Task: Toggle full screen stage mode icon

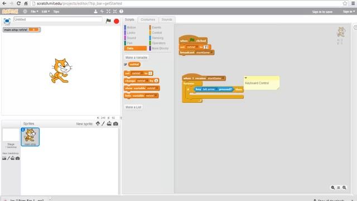Action: point(7,21)
